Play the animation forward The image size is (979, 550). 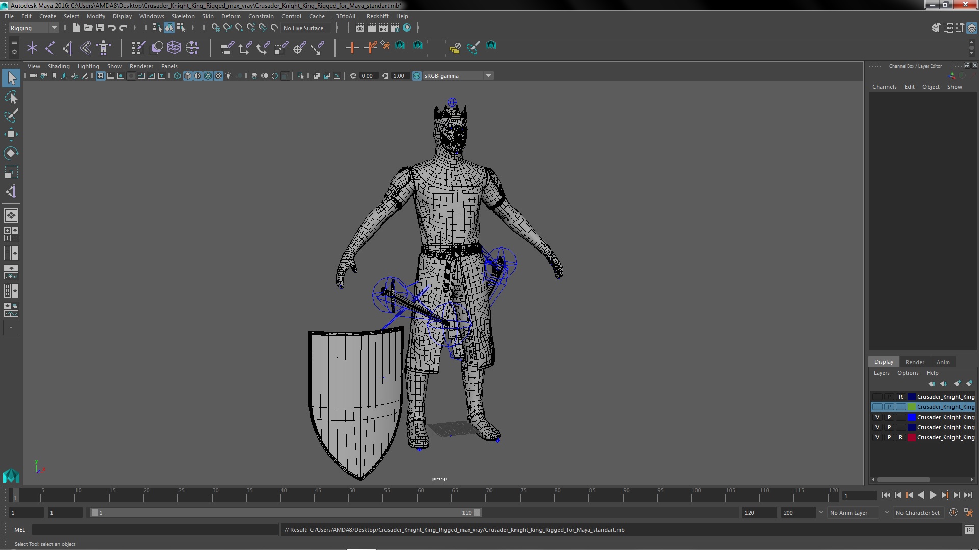pyautogui.click(x=933, y=495)
